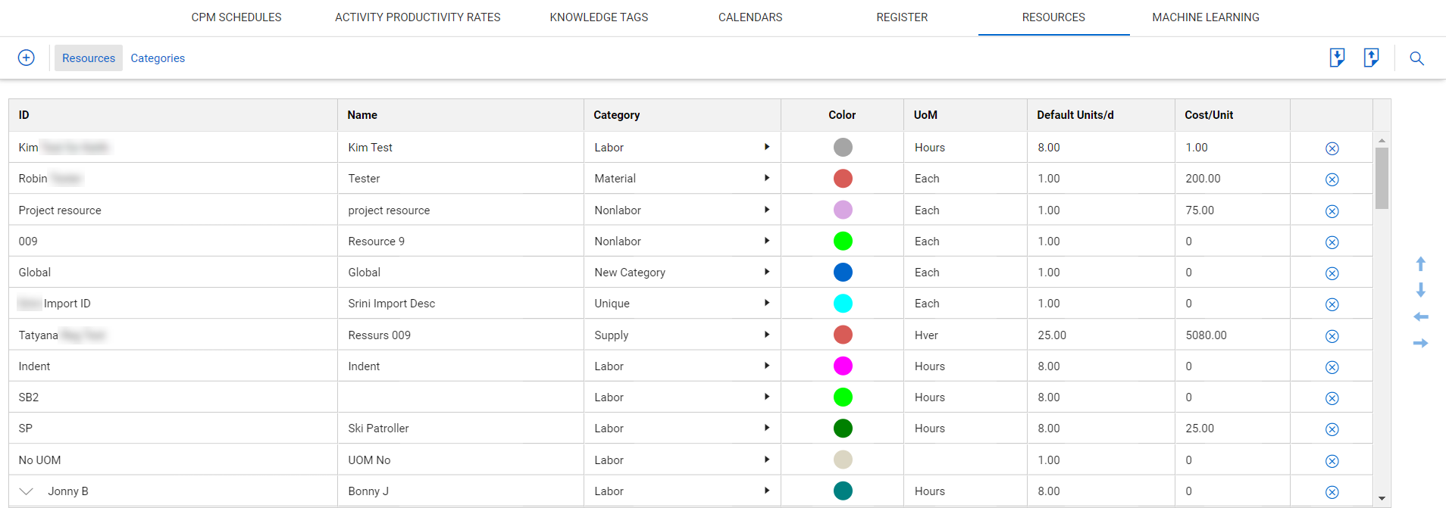Delete the Ressurs 009 resource row
This screenshot has height=508, width=1446.
pos(1332,336)
